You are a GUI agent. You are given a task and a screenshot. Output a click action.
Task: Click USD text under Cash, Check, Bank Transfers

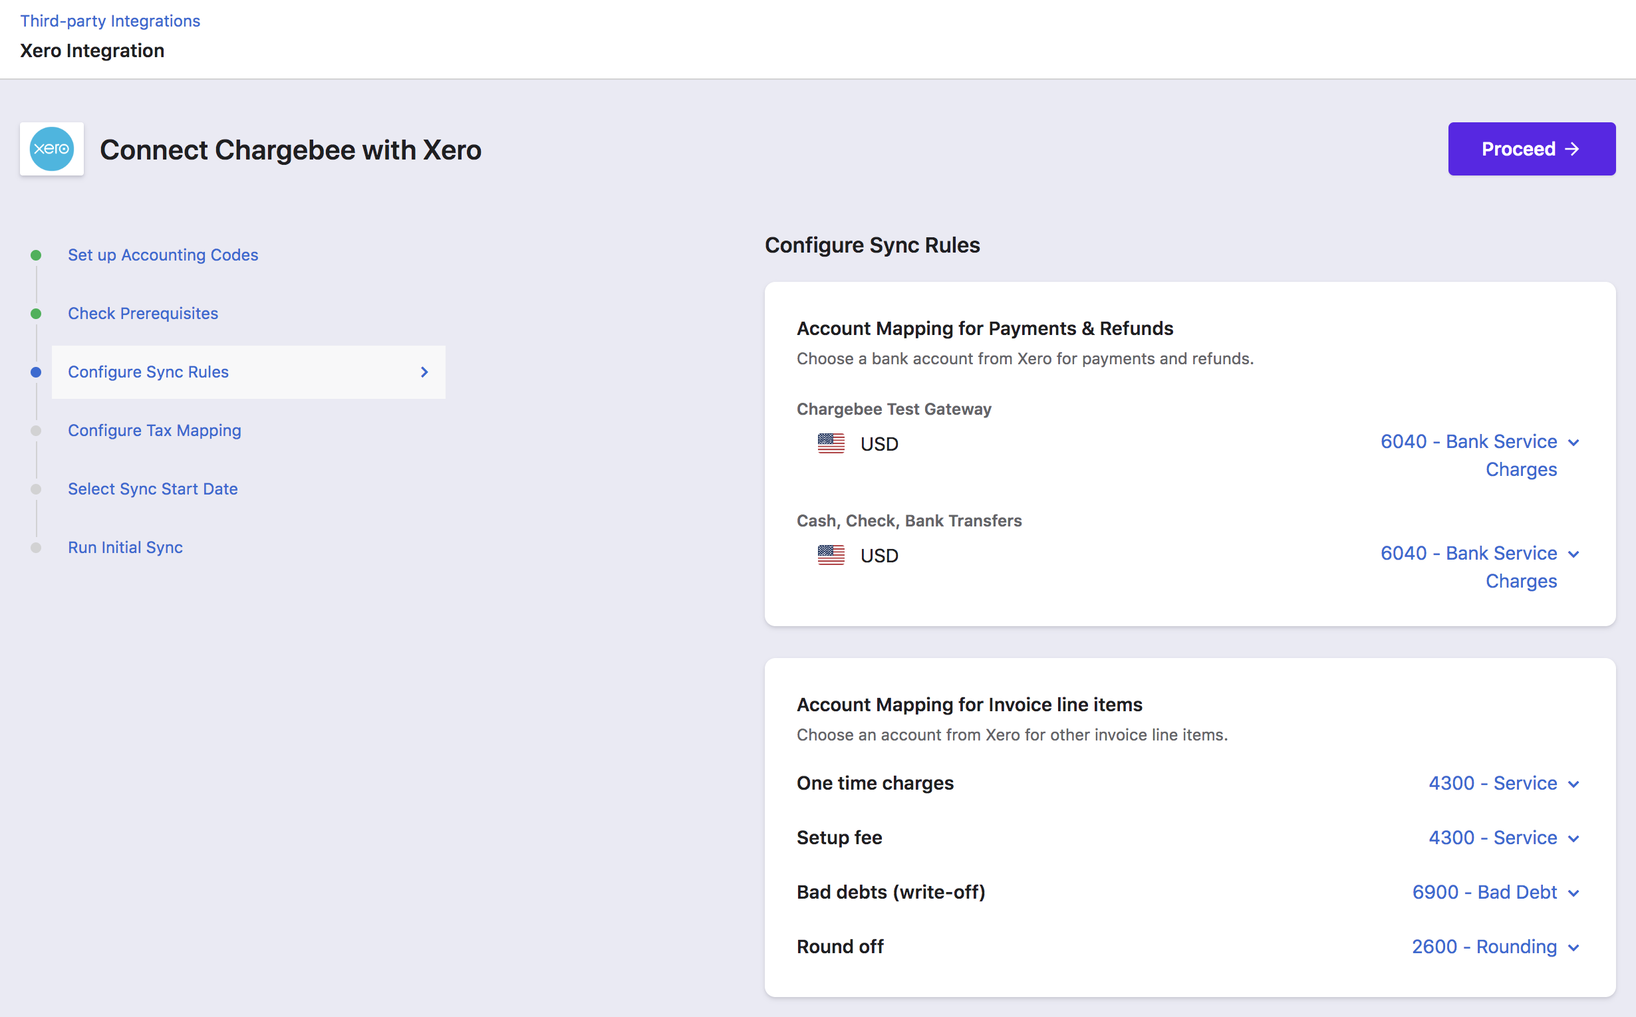coord(879,556)
